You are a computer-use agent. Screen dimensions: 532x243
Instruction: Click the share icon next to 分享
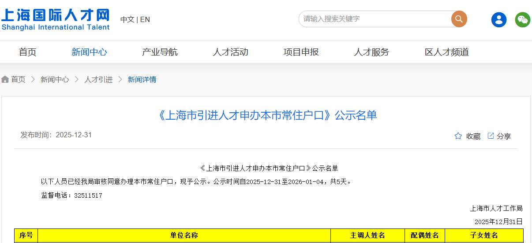[x=491, y=136]
